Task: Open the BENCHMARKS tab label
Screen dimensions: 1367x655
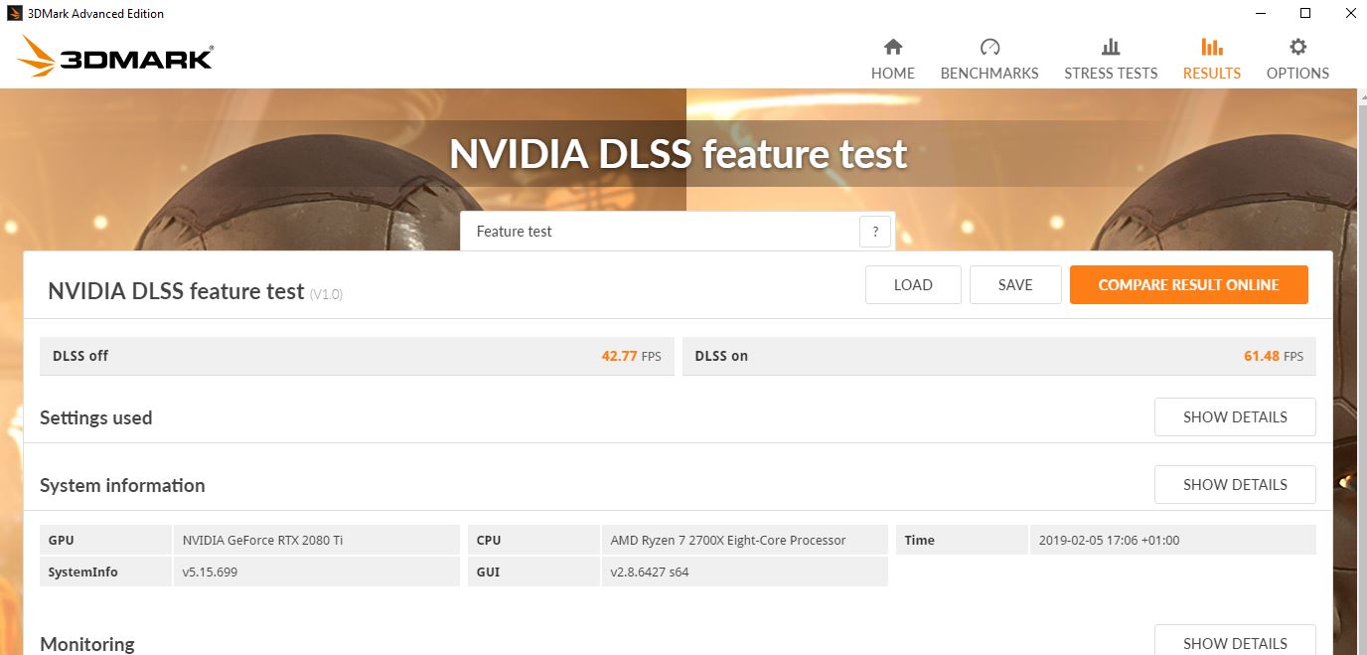Action: (x=989, y=74)
